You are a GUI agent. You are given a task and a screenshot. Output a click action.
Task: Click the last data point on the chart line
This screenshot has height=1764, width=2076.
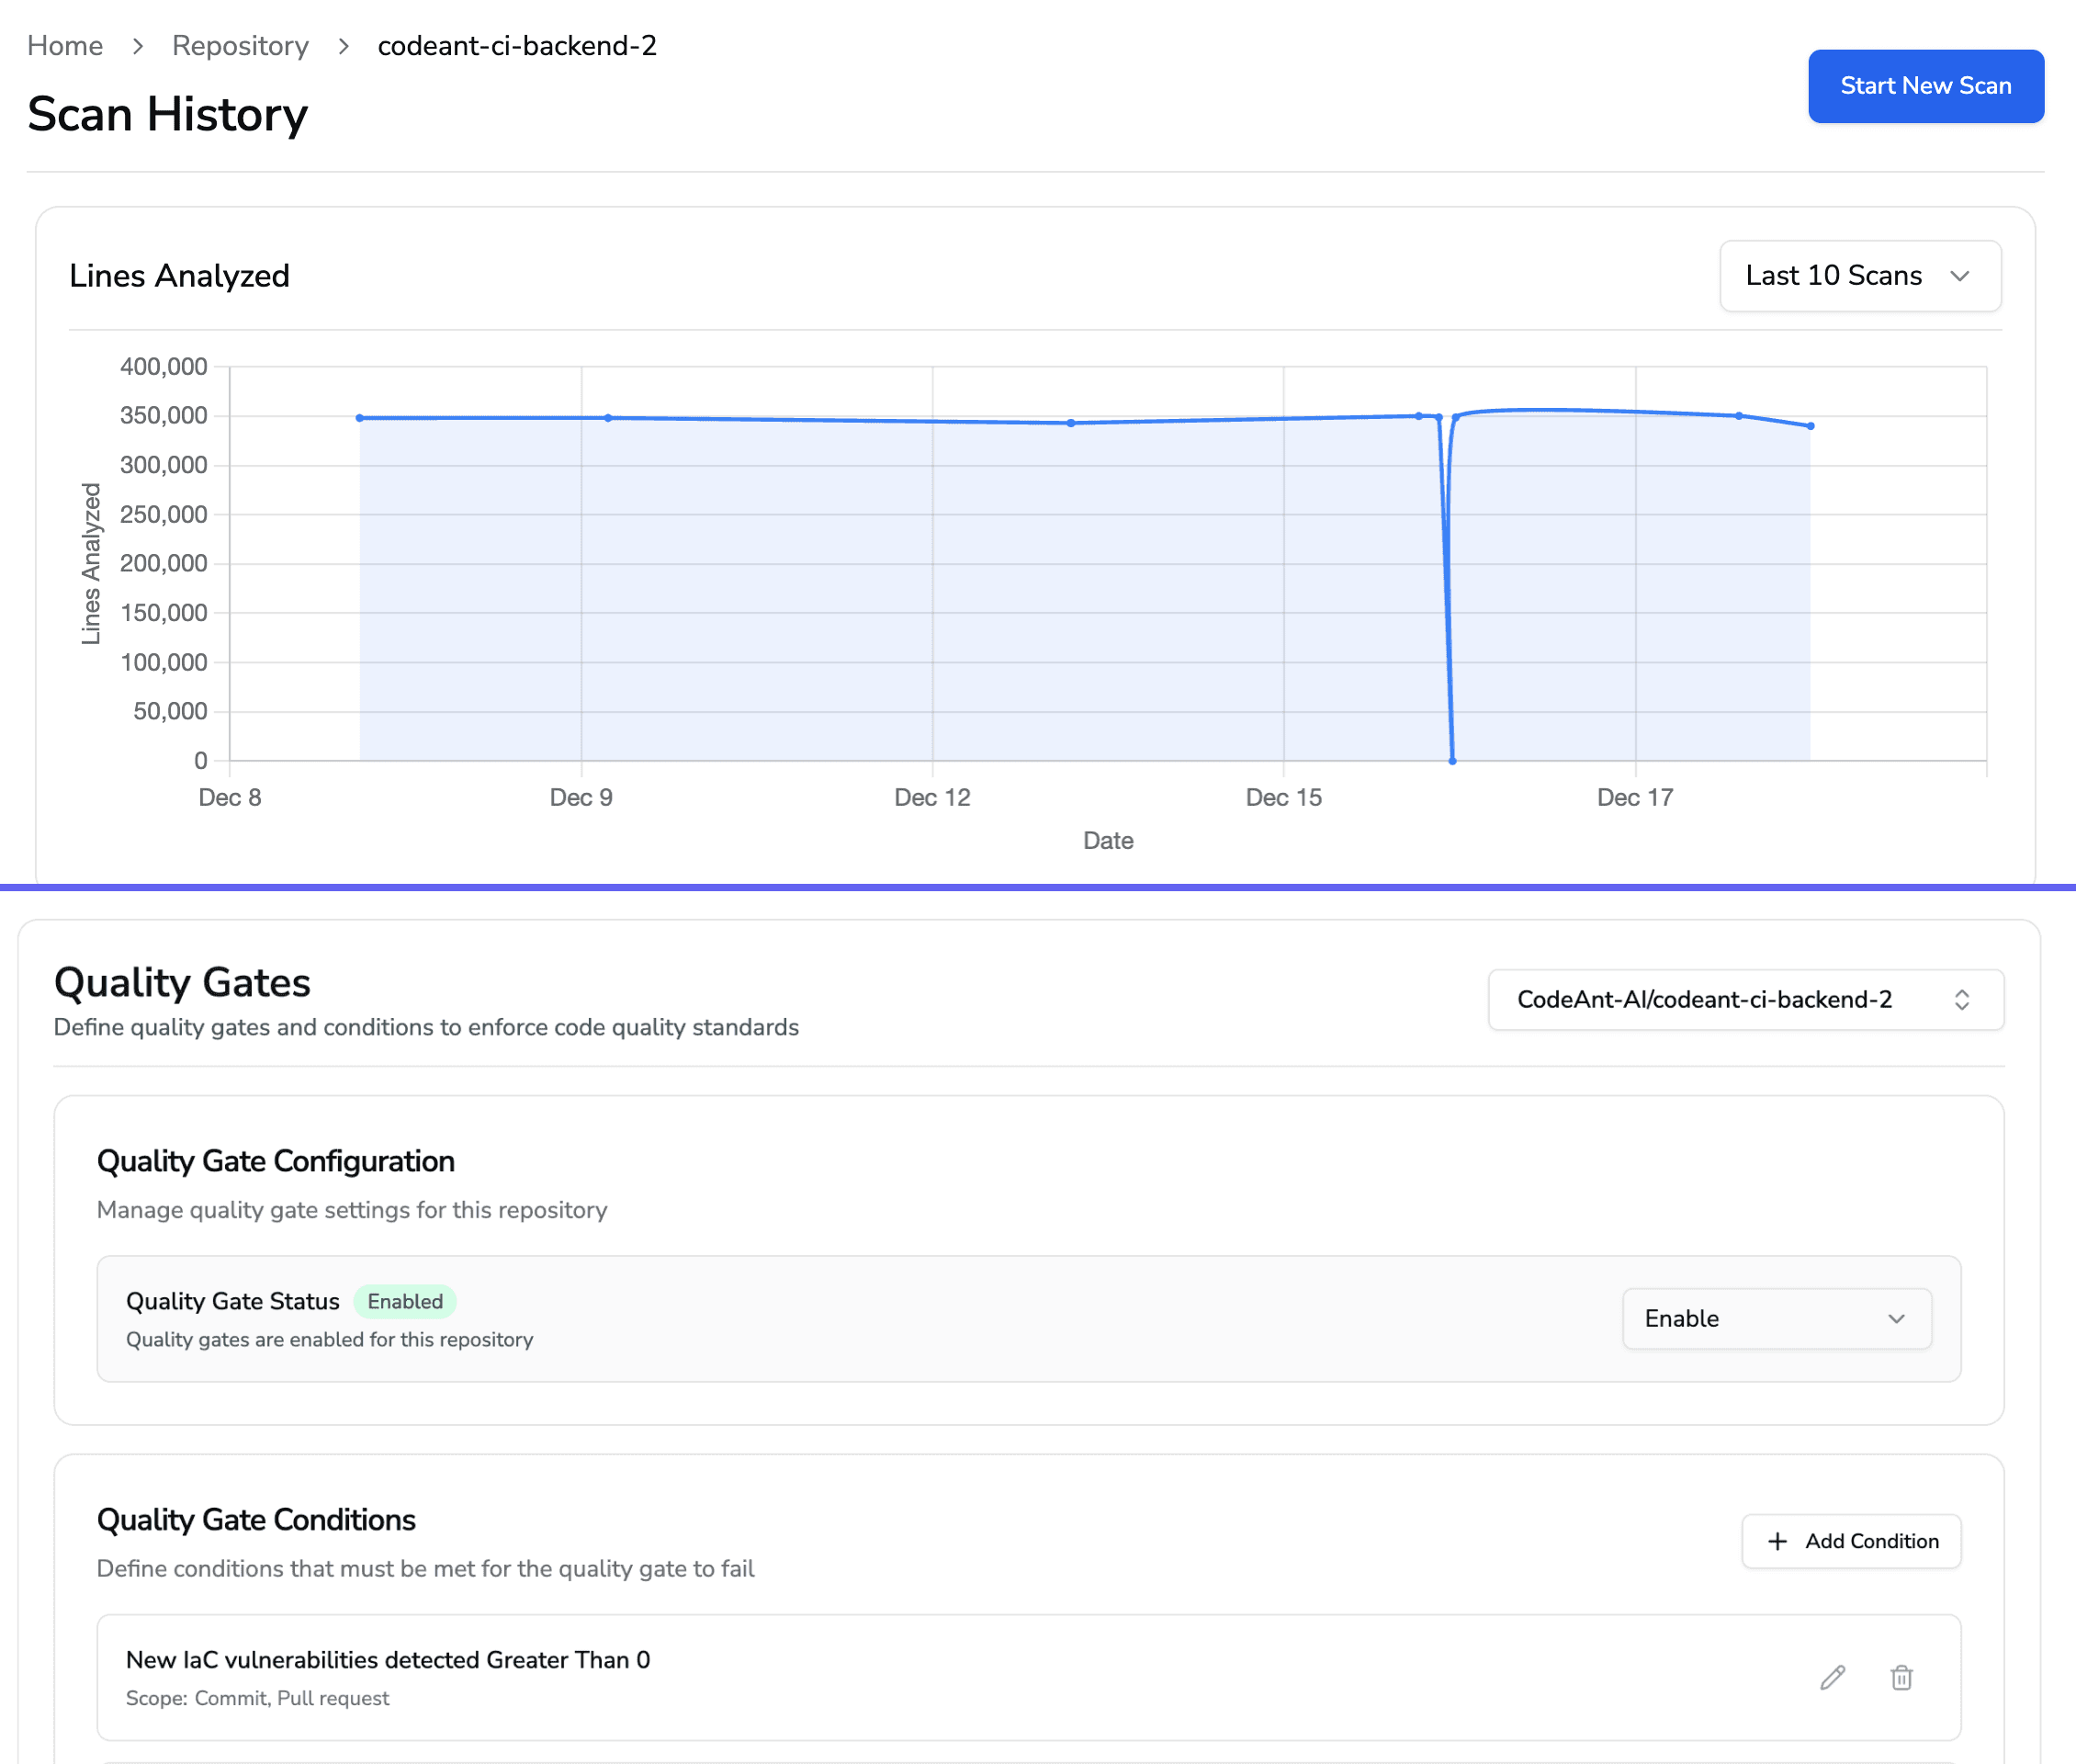pyautogui.click(x=1810, y=426)
